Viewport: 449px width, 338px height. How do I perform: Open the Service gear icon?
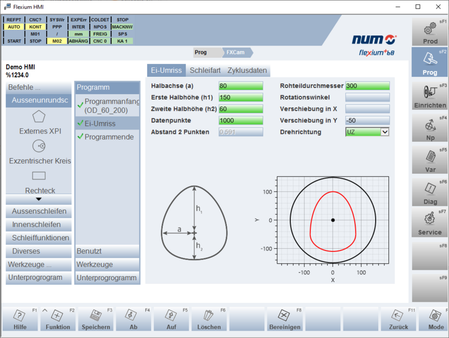(429, 223)
